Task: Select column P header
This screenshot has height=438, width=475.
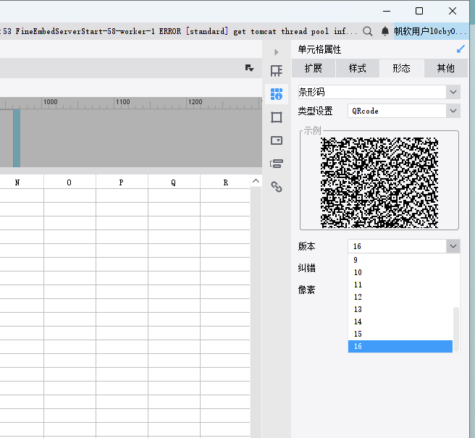Action: [122, 182]
